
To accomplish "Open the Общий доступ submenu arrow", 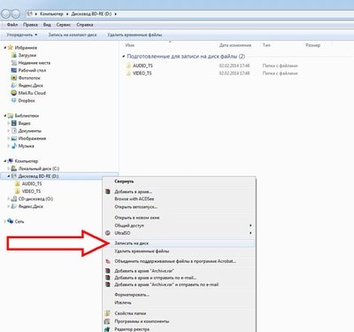I will 250,226.
